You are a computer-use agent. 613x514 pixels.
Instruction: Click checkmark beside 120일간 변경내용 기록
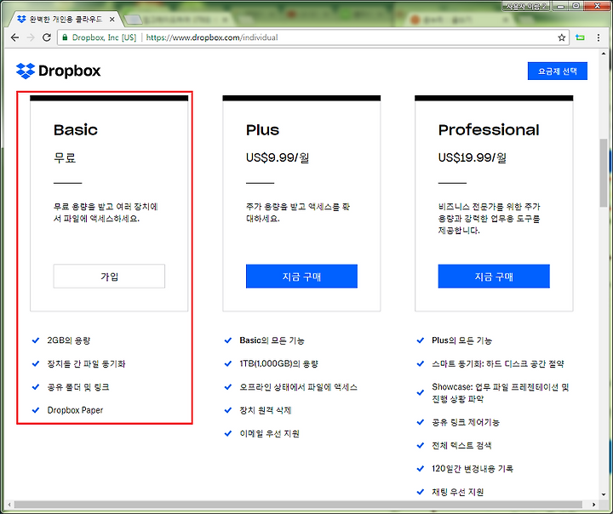point(421,468)
